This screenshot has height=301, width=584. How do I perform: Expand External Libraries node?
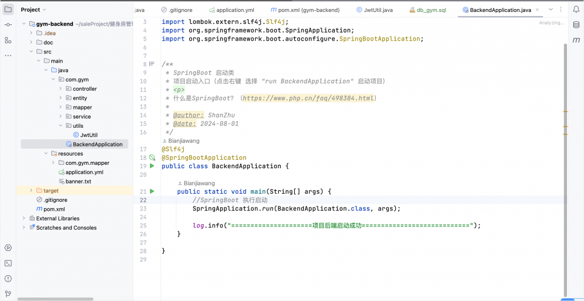pyautogui.click(x=24, y=218)
